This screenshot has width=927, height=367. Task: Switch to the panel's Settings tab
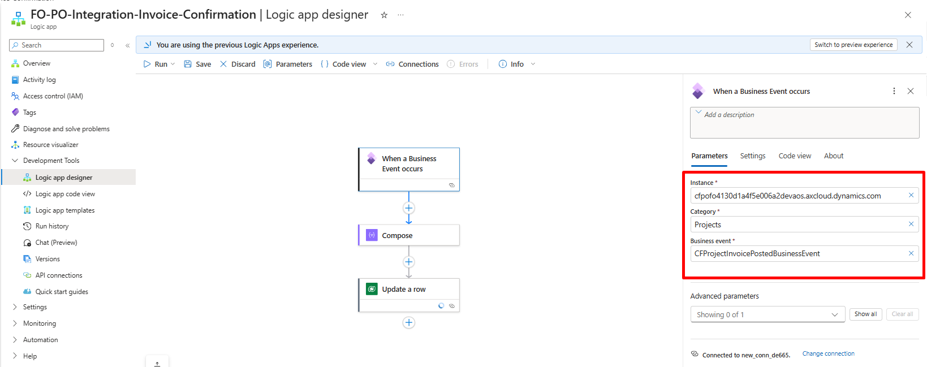[x=753, y=156]
